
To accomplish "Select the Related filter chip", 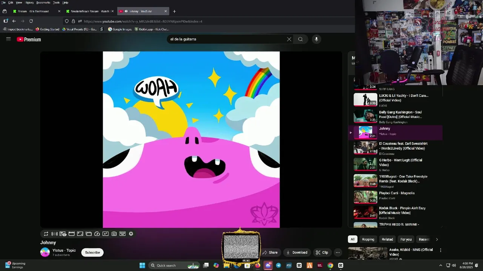I will point(387,239).
